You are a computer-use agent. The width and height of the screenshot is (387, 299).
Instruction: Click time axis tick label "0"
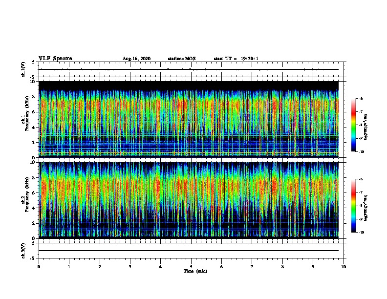point(39,267)
